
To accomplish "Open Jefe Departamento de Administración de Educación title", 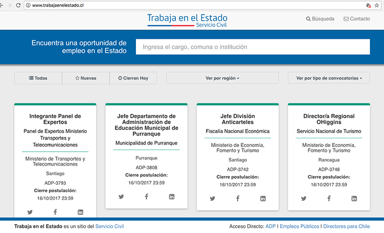I will pos(146,125).
